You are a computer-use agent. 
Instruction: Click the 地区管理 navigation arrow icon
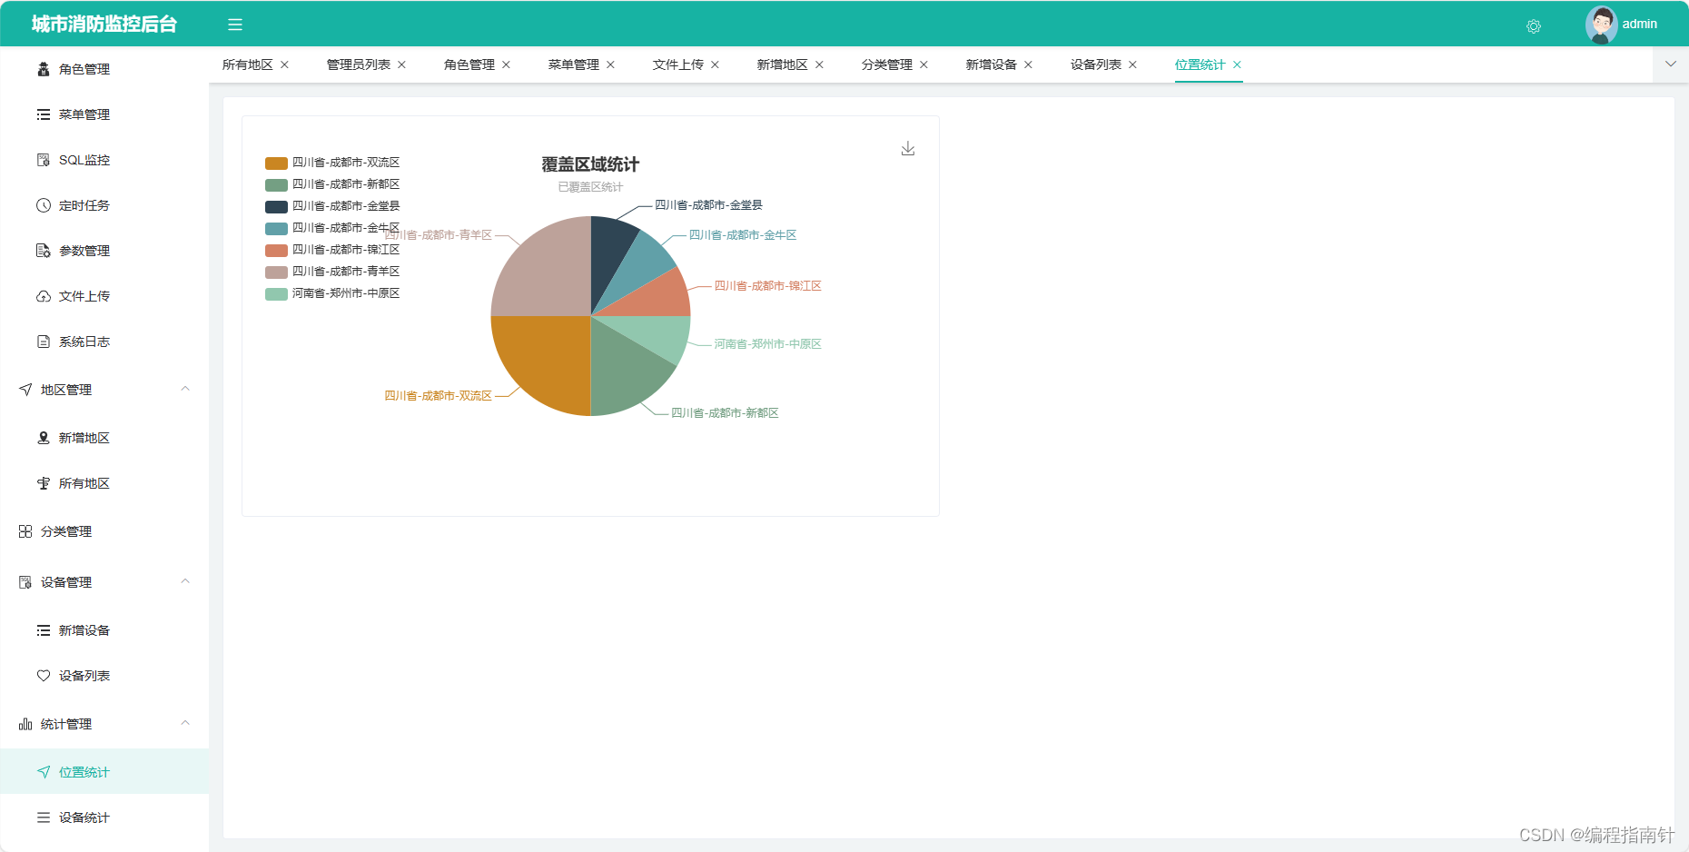coord(25,390)
